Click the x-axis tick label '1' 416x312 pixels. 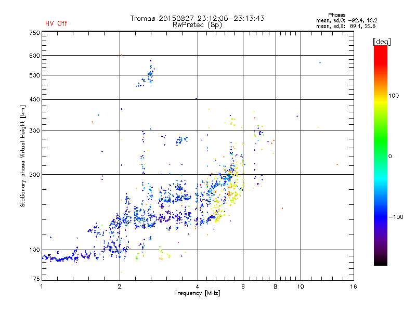pyautogui.click(x=42, y=287)
